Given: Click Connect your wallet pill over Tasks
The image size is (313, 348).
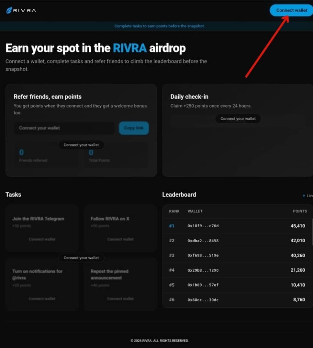Looking at the screenshot, I should [x=81, y=258].
